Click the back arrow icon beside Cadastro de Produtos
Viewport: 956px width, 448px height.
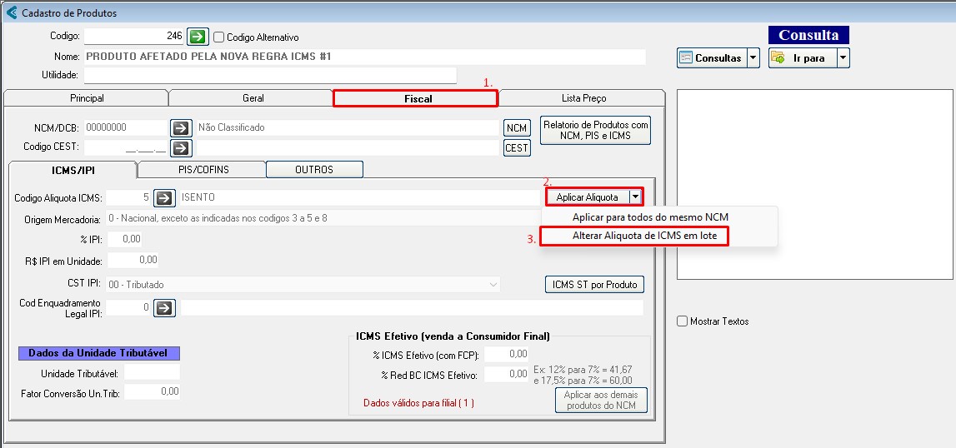11,12
